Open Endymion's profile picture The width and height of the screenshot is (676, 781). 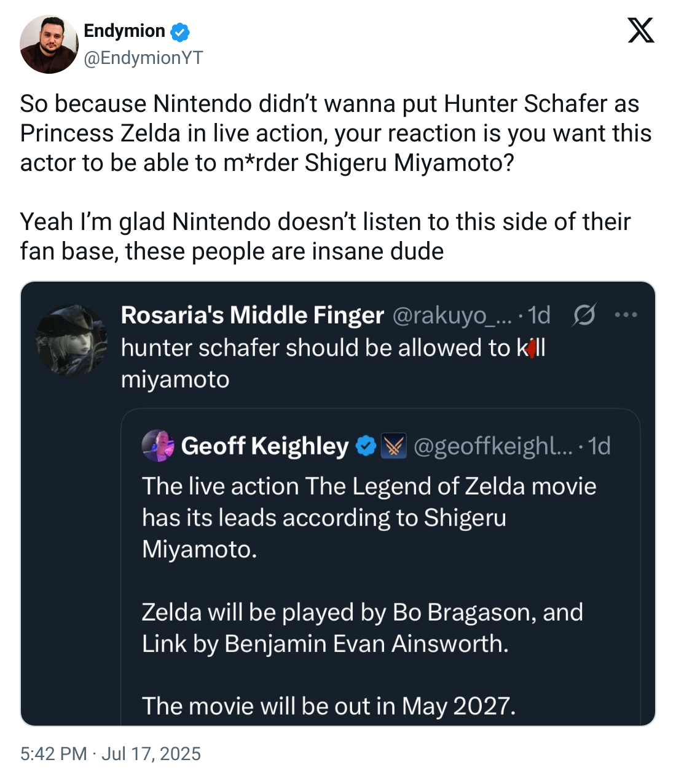pos(49,45)
